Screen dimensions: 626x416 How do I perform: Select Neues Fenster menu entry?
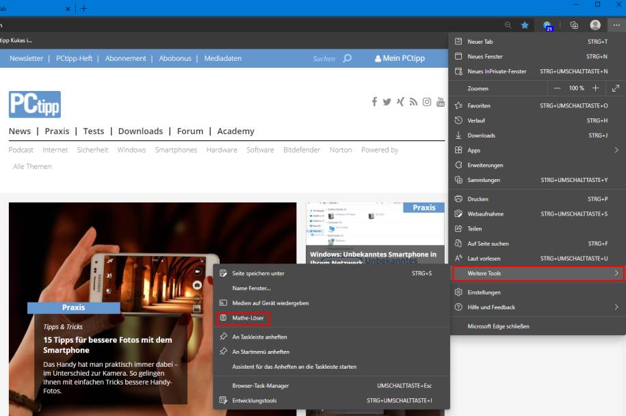537,57
